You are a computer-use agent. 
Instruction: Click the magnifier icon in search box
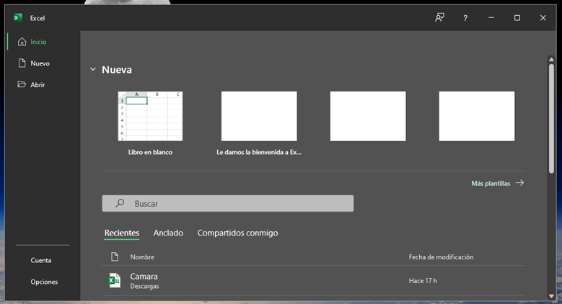(120, 203)
